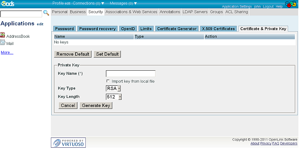Image resolution: width=302 pixels, height=150 pixels.
Task: Click the ODS logo in header
Action: 8,3
